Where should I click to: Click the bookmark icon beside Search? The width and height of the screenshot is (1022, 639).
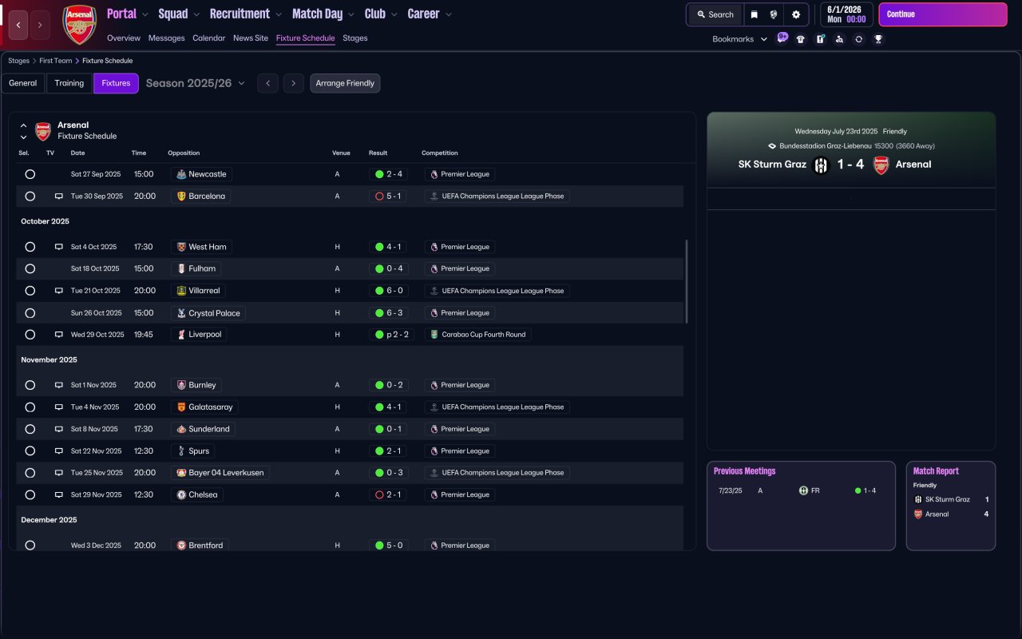click(x=754, y=14)
